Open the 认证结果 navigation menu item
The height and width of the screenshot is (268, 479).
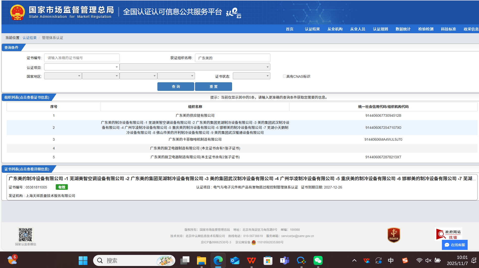coord(312,29)
